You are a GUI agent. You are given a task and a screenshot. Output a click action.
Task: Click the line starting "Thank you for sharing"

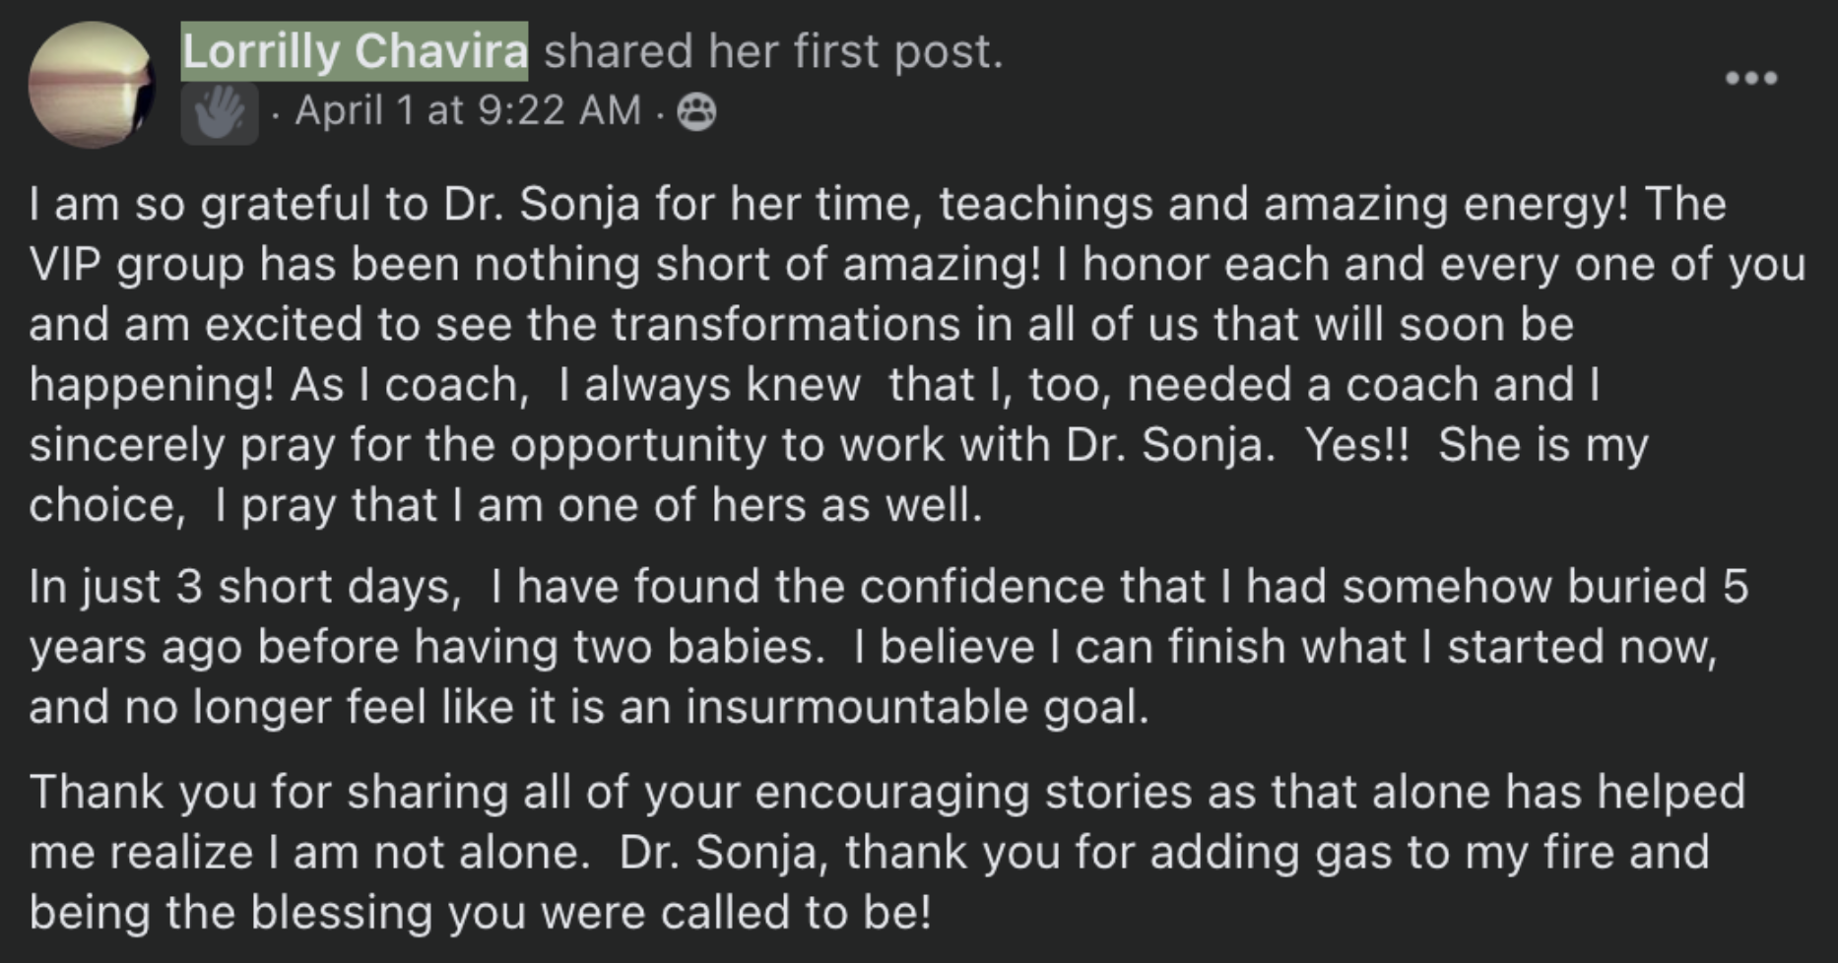(x=886, y=793)
